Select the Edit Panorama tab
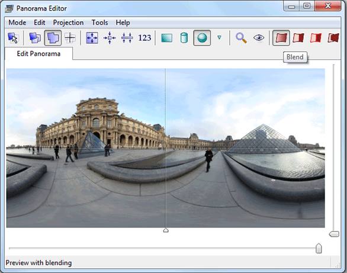 tap(38, 54)
